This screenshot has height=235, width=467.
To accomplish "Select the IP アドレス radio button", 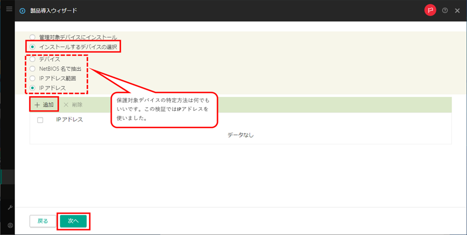I will pyautogui.click(x=32, y=88).
